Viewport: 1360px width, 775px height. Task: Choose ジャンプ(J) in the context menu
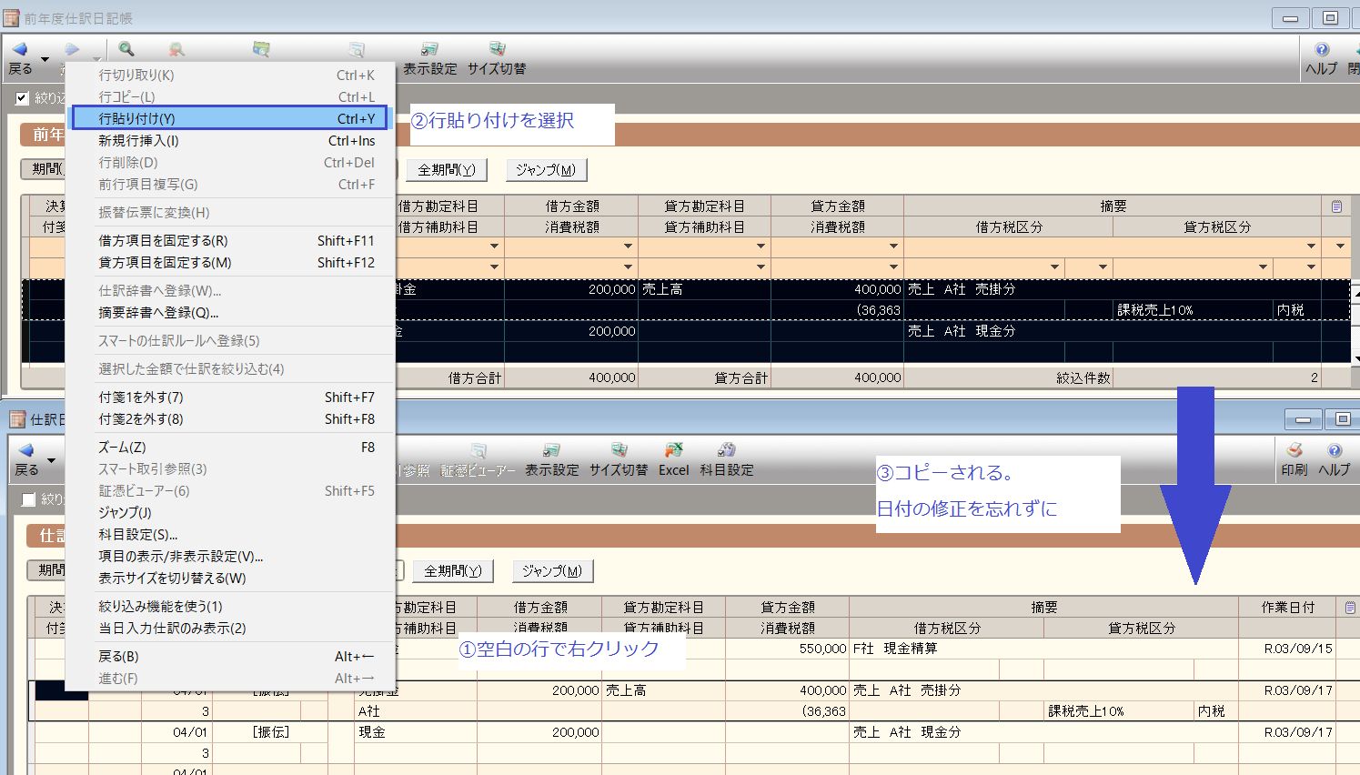click(x=230, y=513)
